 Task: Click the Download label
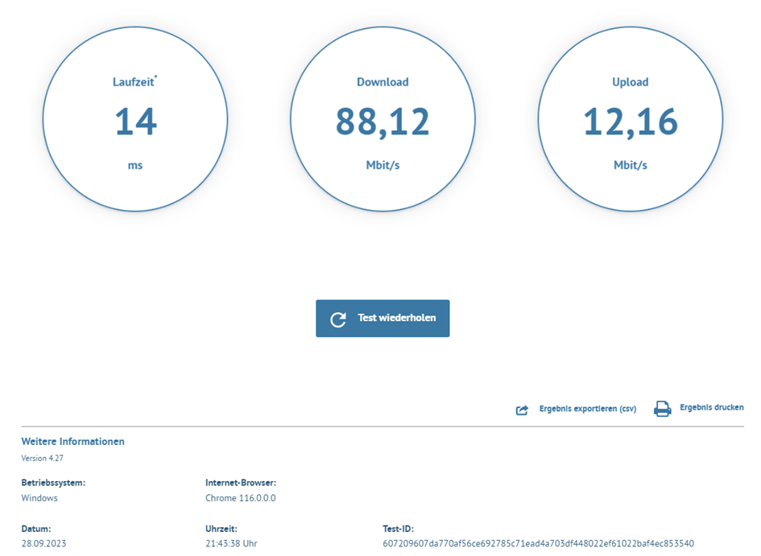(x=383, y=82)
